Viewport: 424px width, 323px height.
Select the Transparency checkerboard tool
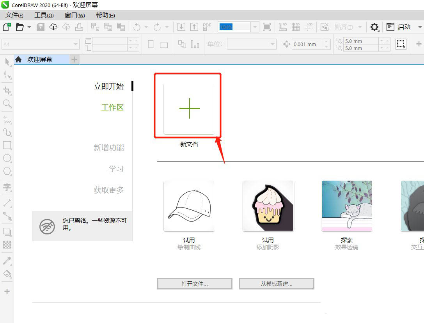coord(7,245)
